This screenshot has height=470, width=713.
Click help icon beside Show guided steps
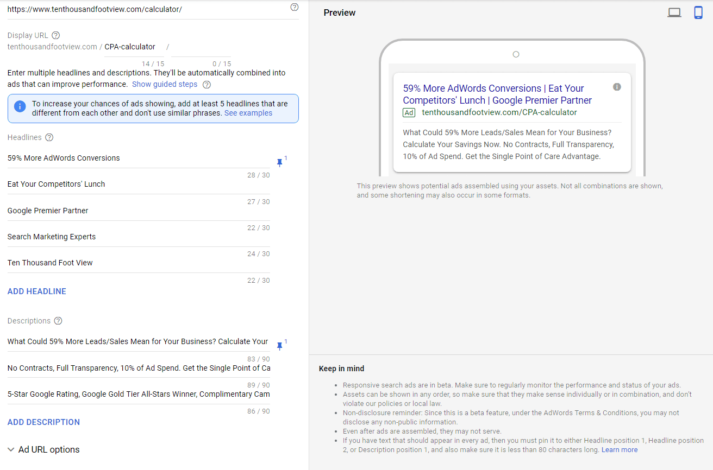[207, 85]
